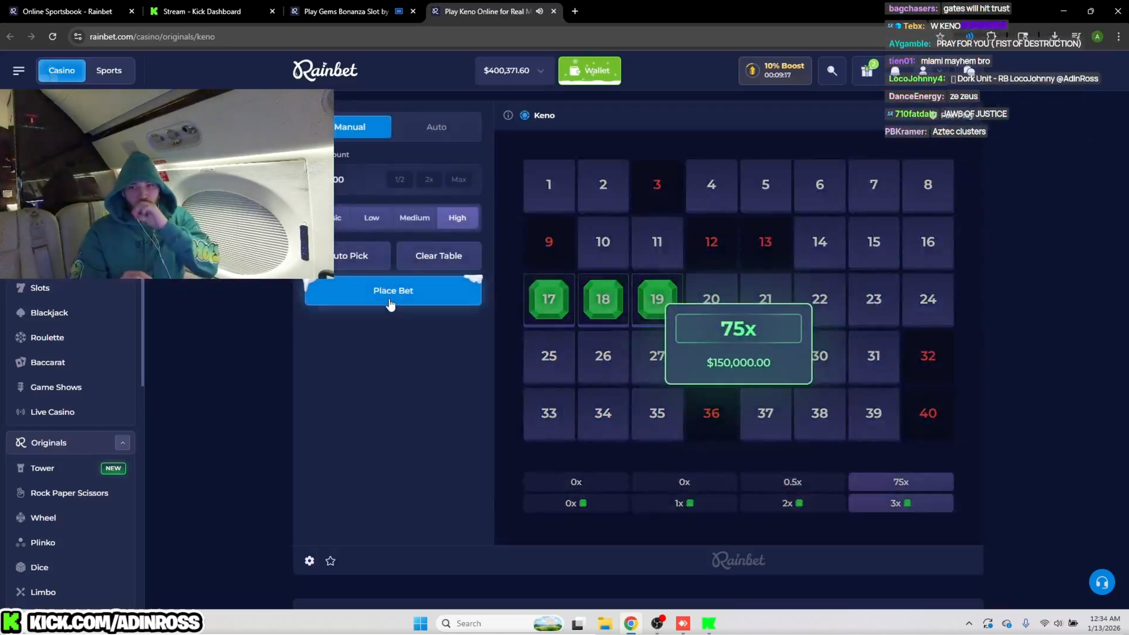Viewport: 1129px width, 635px height.
Task: Select the Medium risk option
Action: coord(414,218)
